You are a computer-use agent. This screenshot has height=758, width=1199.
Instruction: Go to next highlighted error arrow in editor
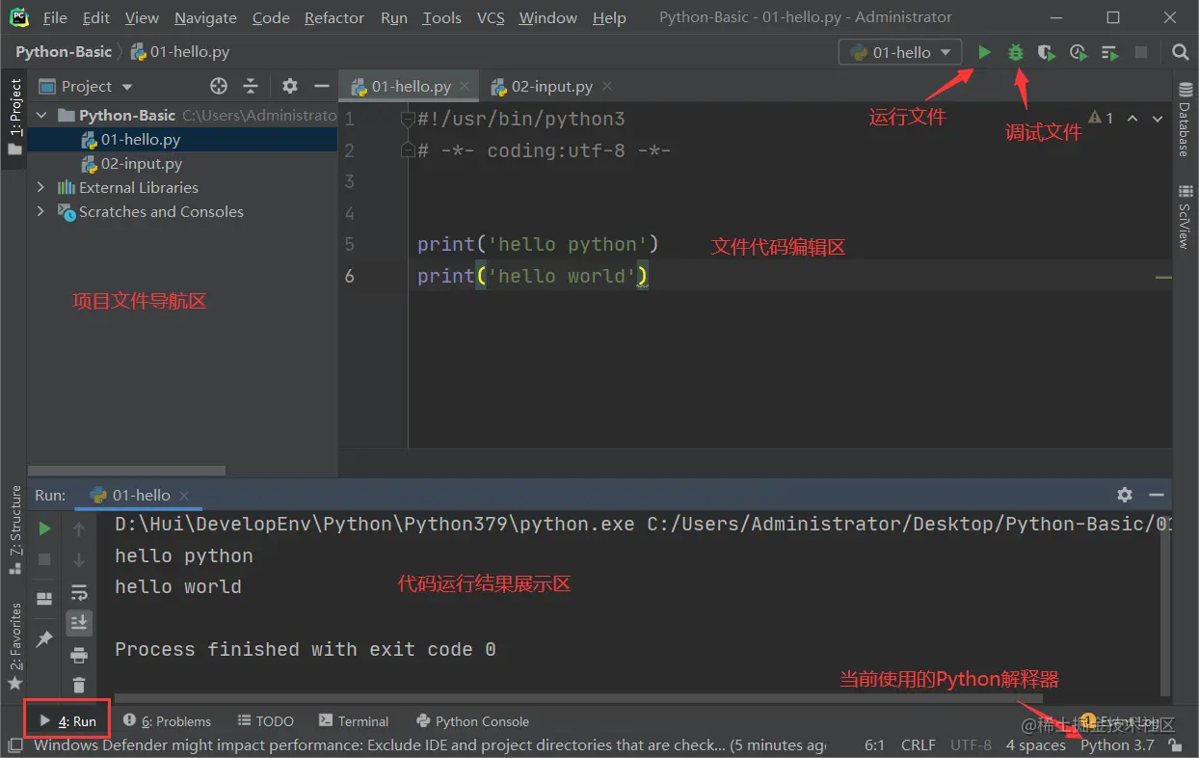1158,119
